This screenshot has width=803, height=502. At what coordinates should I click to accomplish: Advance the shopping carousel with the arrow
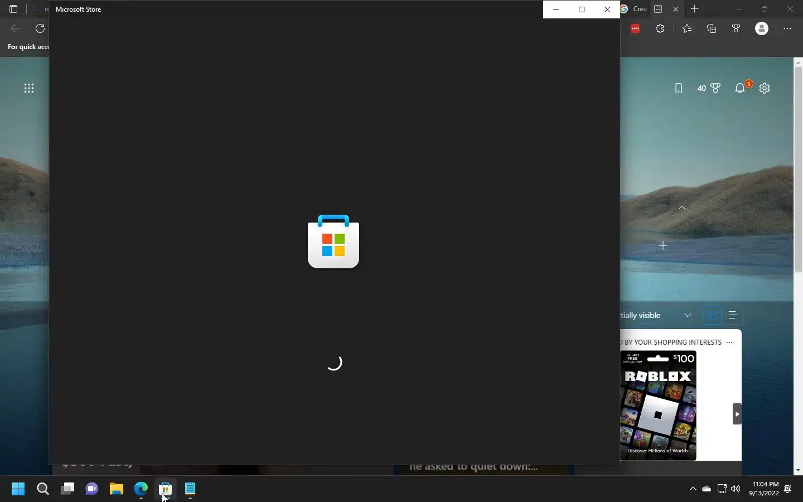pyautogui.click(x=737, y=414)
